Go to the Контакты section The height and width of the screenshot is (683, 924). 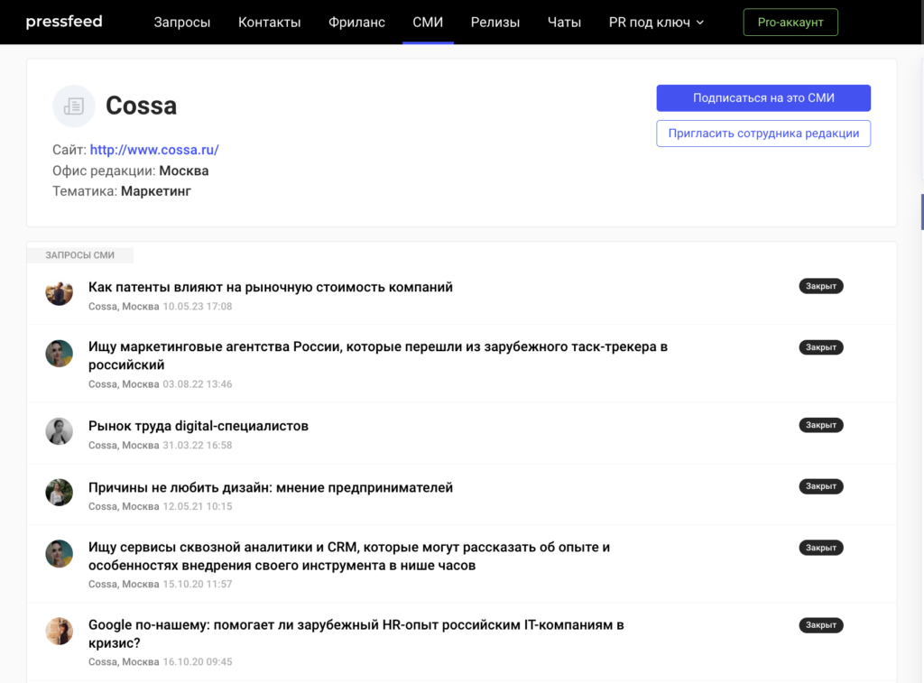(269, 23)
